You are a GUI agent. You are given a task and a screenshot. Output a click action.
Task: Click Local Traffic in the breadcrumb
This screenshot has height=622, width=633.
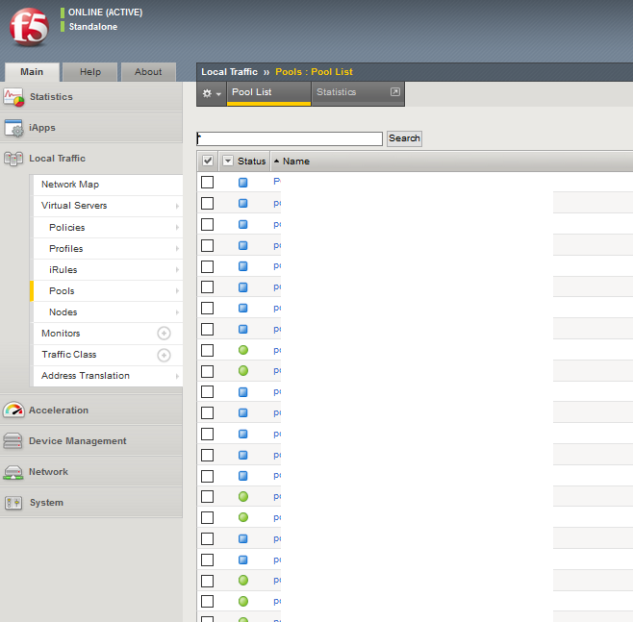coord(229,72)
